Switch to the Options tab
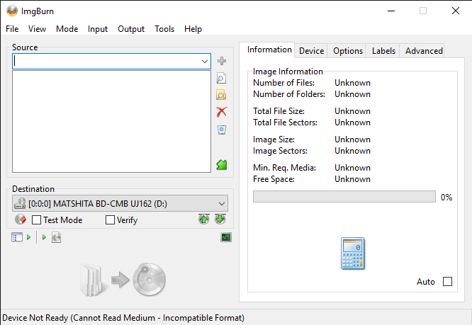The width and height of the screenshot is (472, 325). click(x=348, y=51)
